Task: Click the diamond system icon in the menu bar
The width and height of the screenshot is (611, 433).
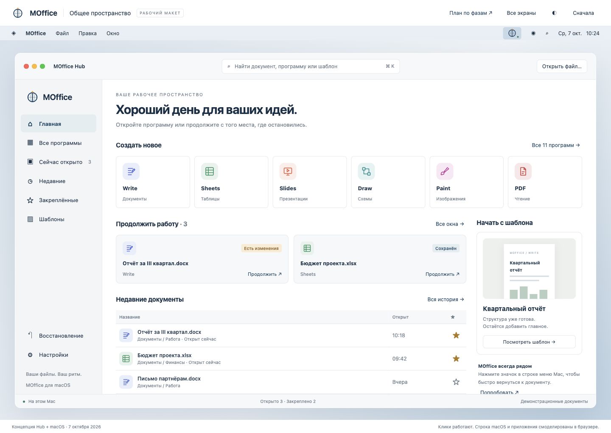Action: pos(14,33)
